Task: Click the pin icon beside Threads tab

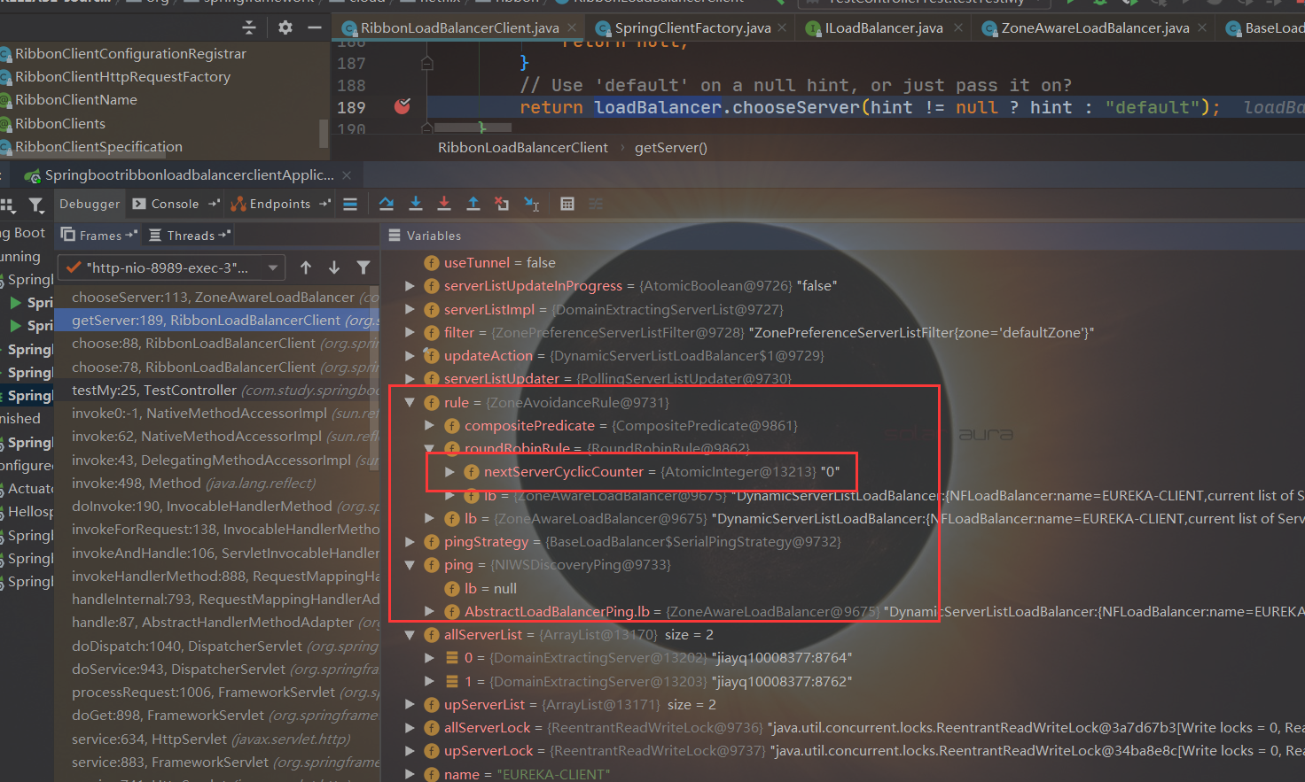Action: coord(223,235)
